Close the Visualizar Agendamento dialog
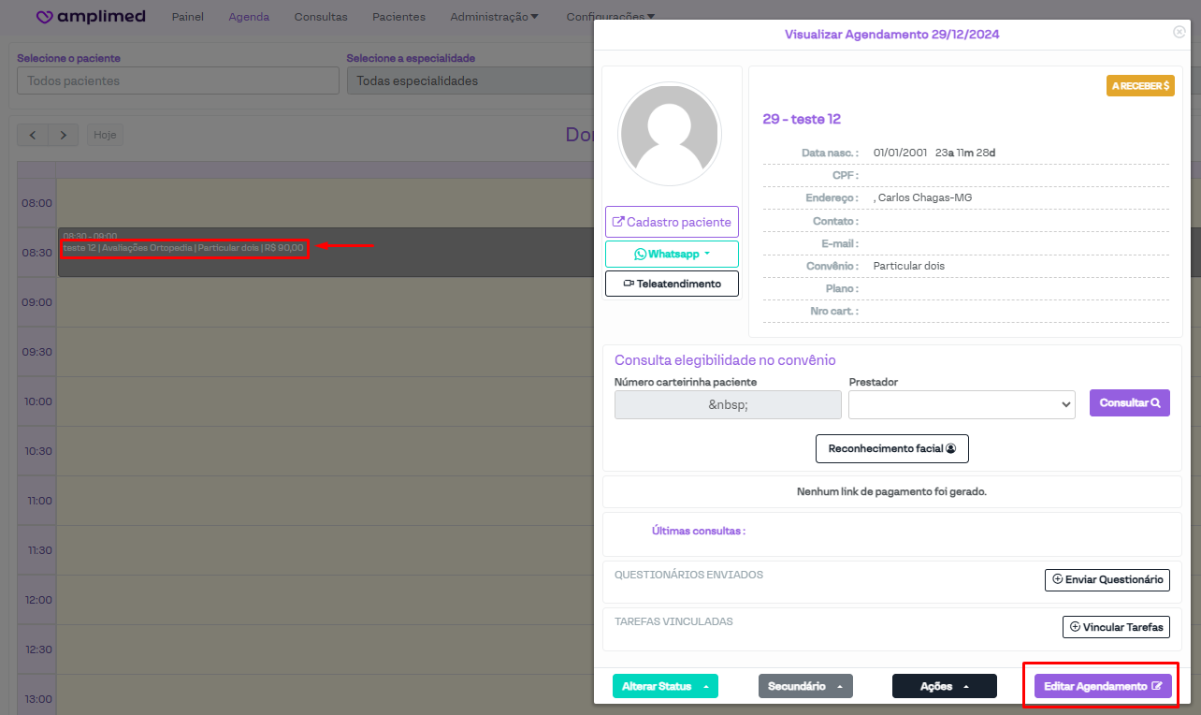This screenshot has height=715, width=1201. 1179,32
